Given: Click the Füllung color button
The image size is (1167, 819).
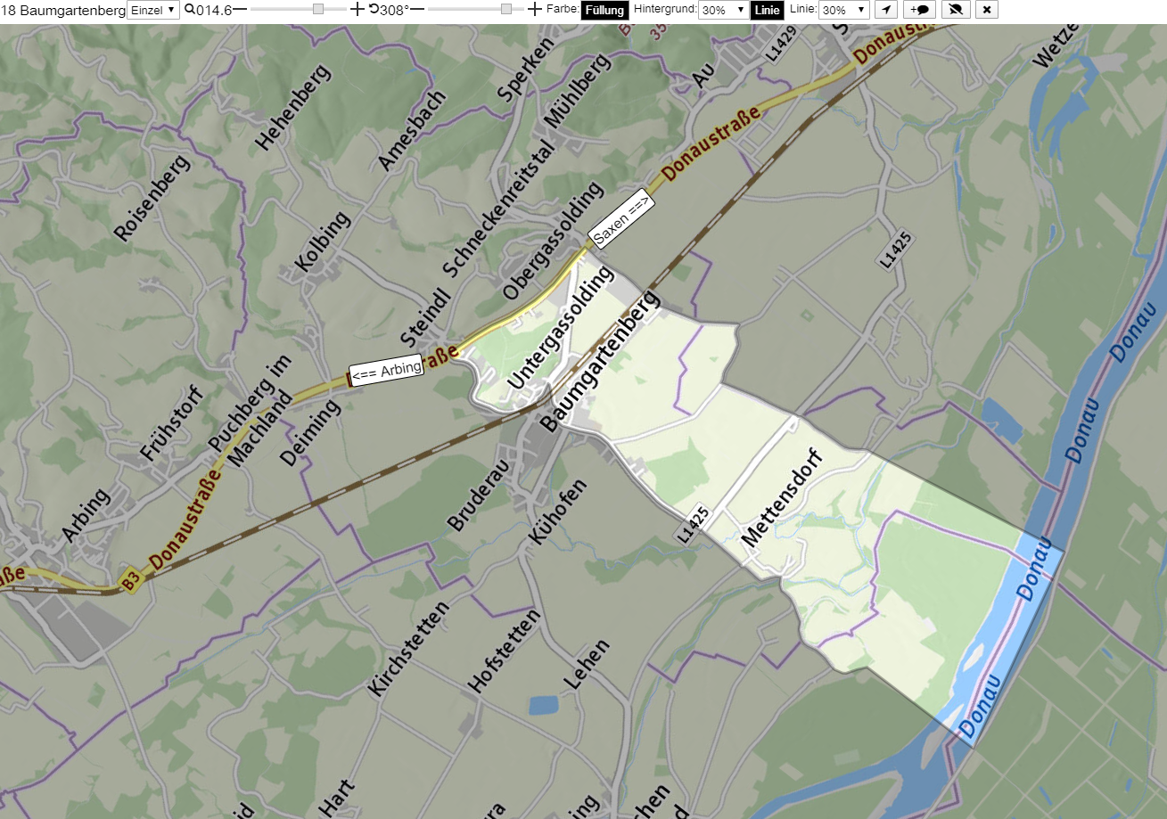Looking at the screenshot, I should coord(604,10).
